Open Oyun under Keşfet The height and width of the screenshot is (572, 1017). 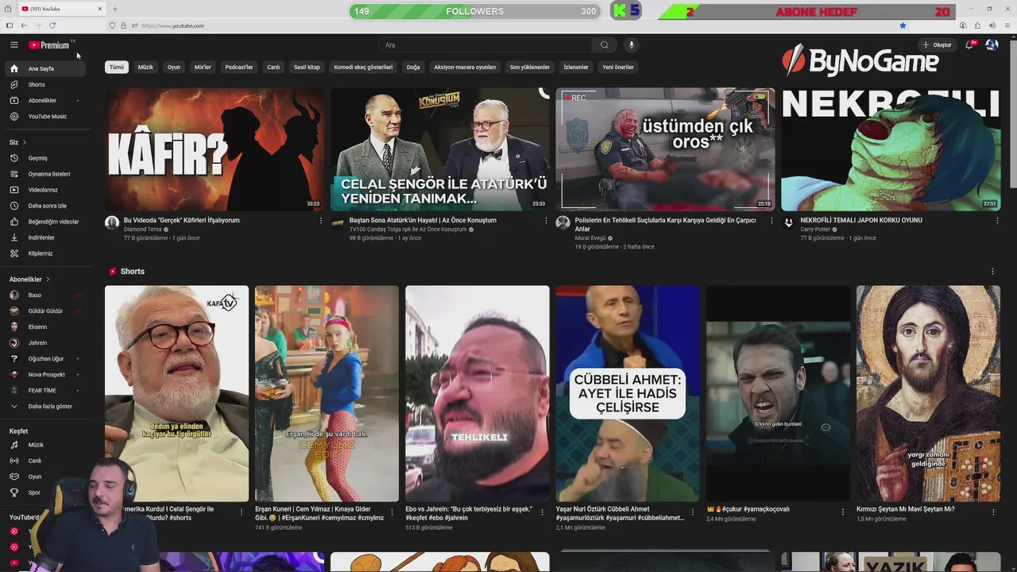[x=44, y=477]
